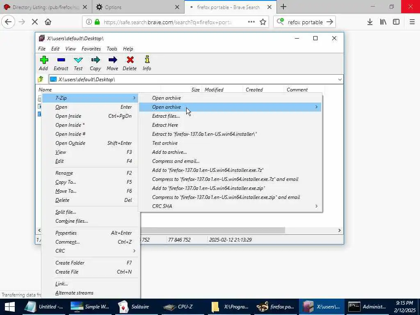Open Firefox downloads panel
Image resolution: width=420 pixels, height=315 pixels.
(370, 22)
